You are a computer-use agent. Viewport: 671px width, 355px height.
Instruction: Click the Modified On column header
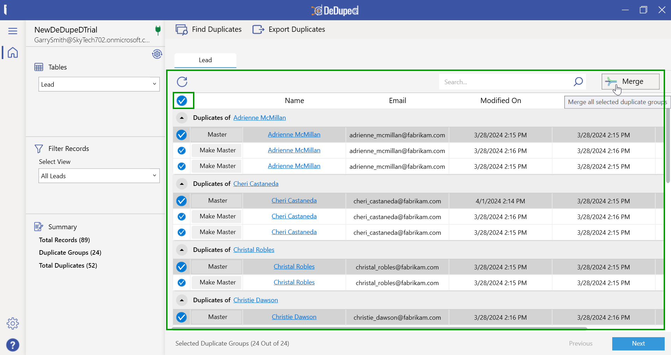click(x=501, y=101)
